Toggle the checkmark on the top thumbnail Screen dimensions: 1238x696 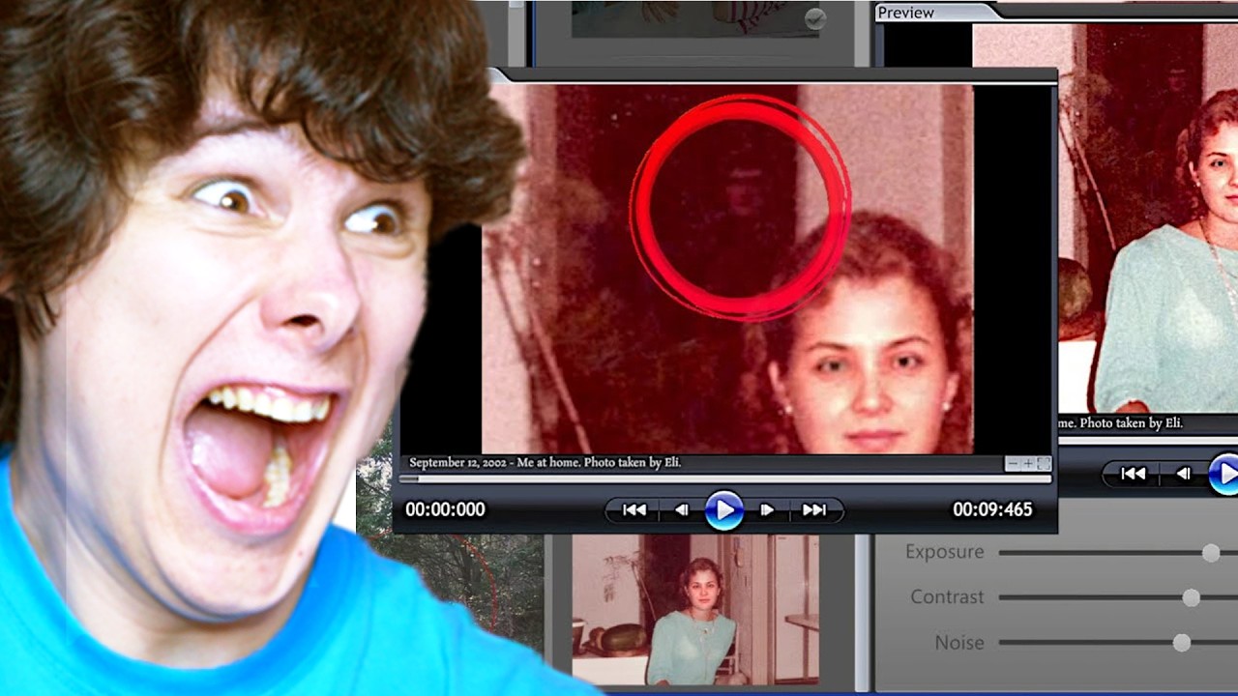click(815, 18)
